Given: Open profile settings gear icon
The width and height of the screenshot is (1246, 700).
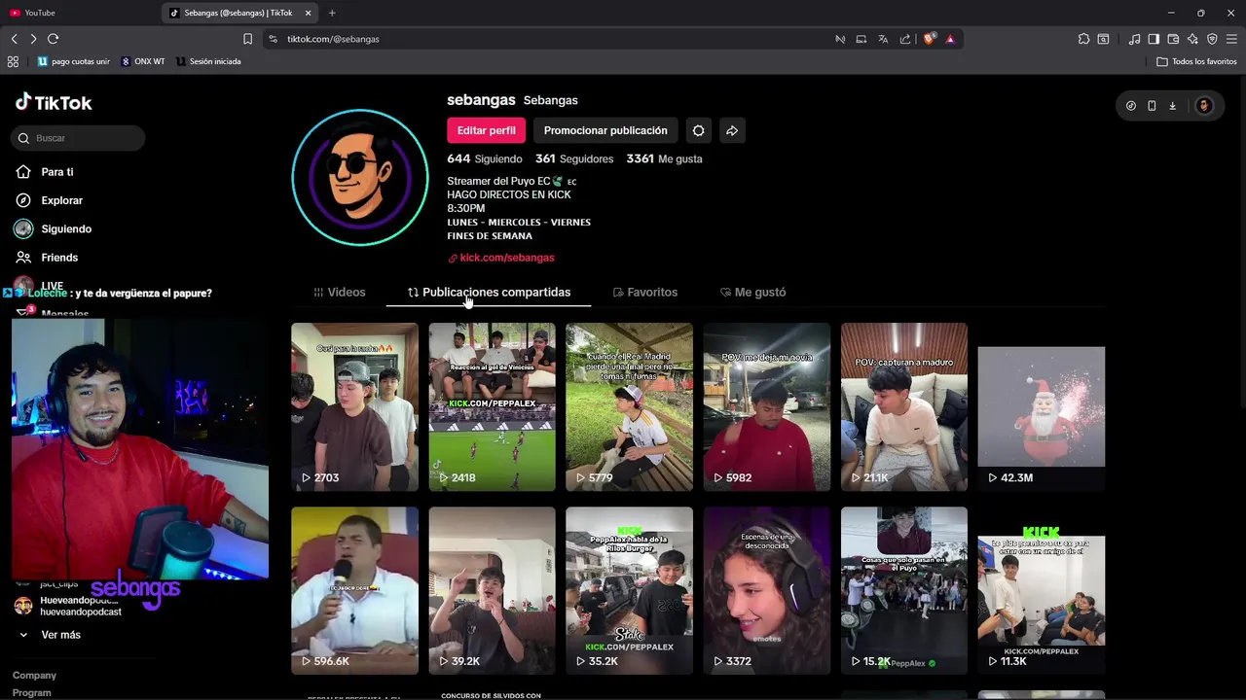Looking at the screenshot, I should click(x=698, y=130).
